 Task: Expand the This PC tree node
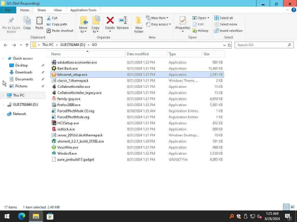tap(3, 95)
